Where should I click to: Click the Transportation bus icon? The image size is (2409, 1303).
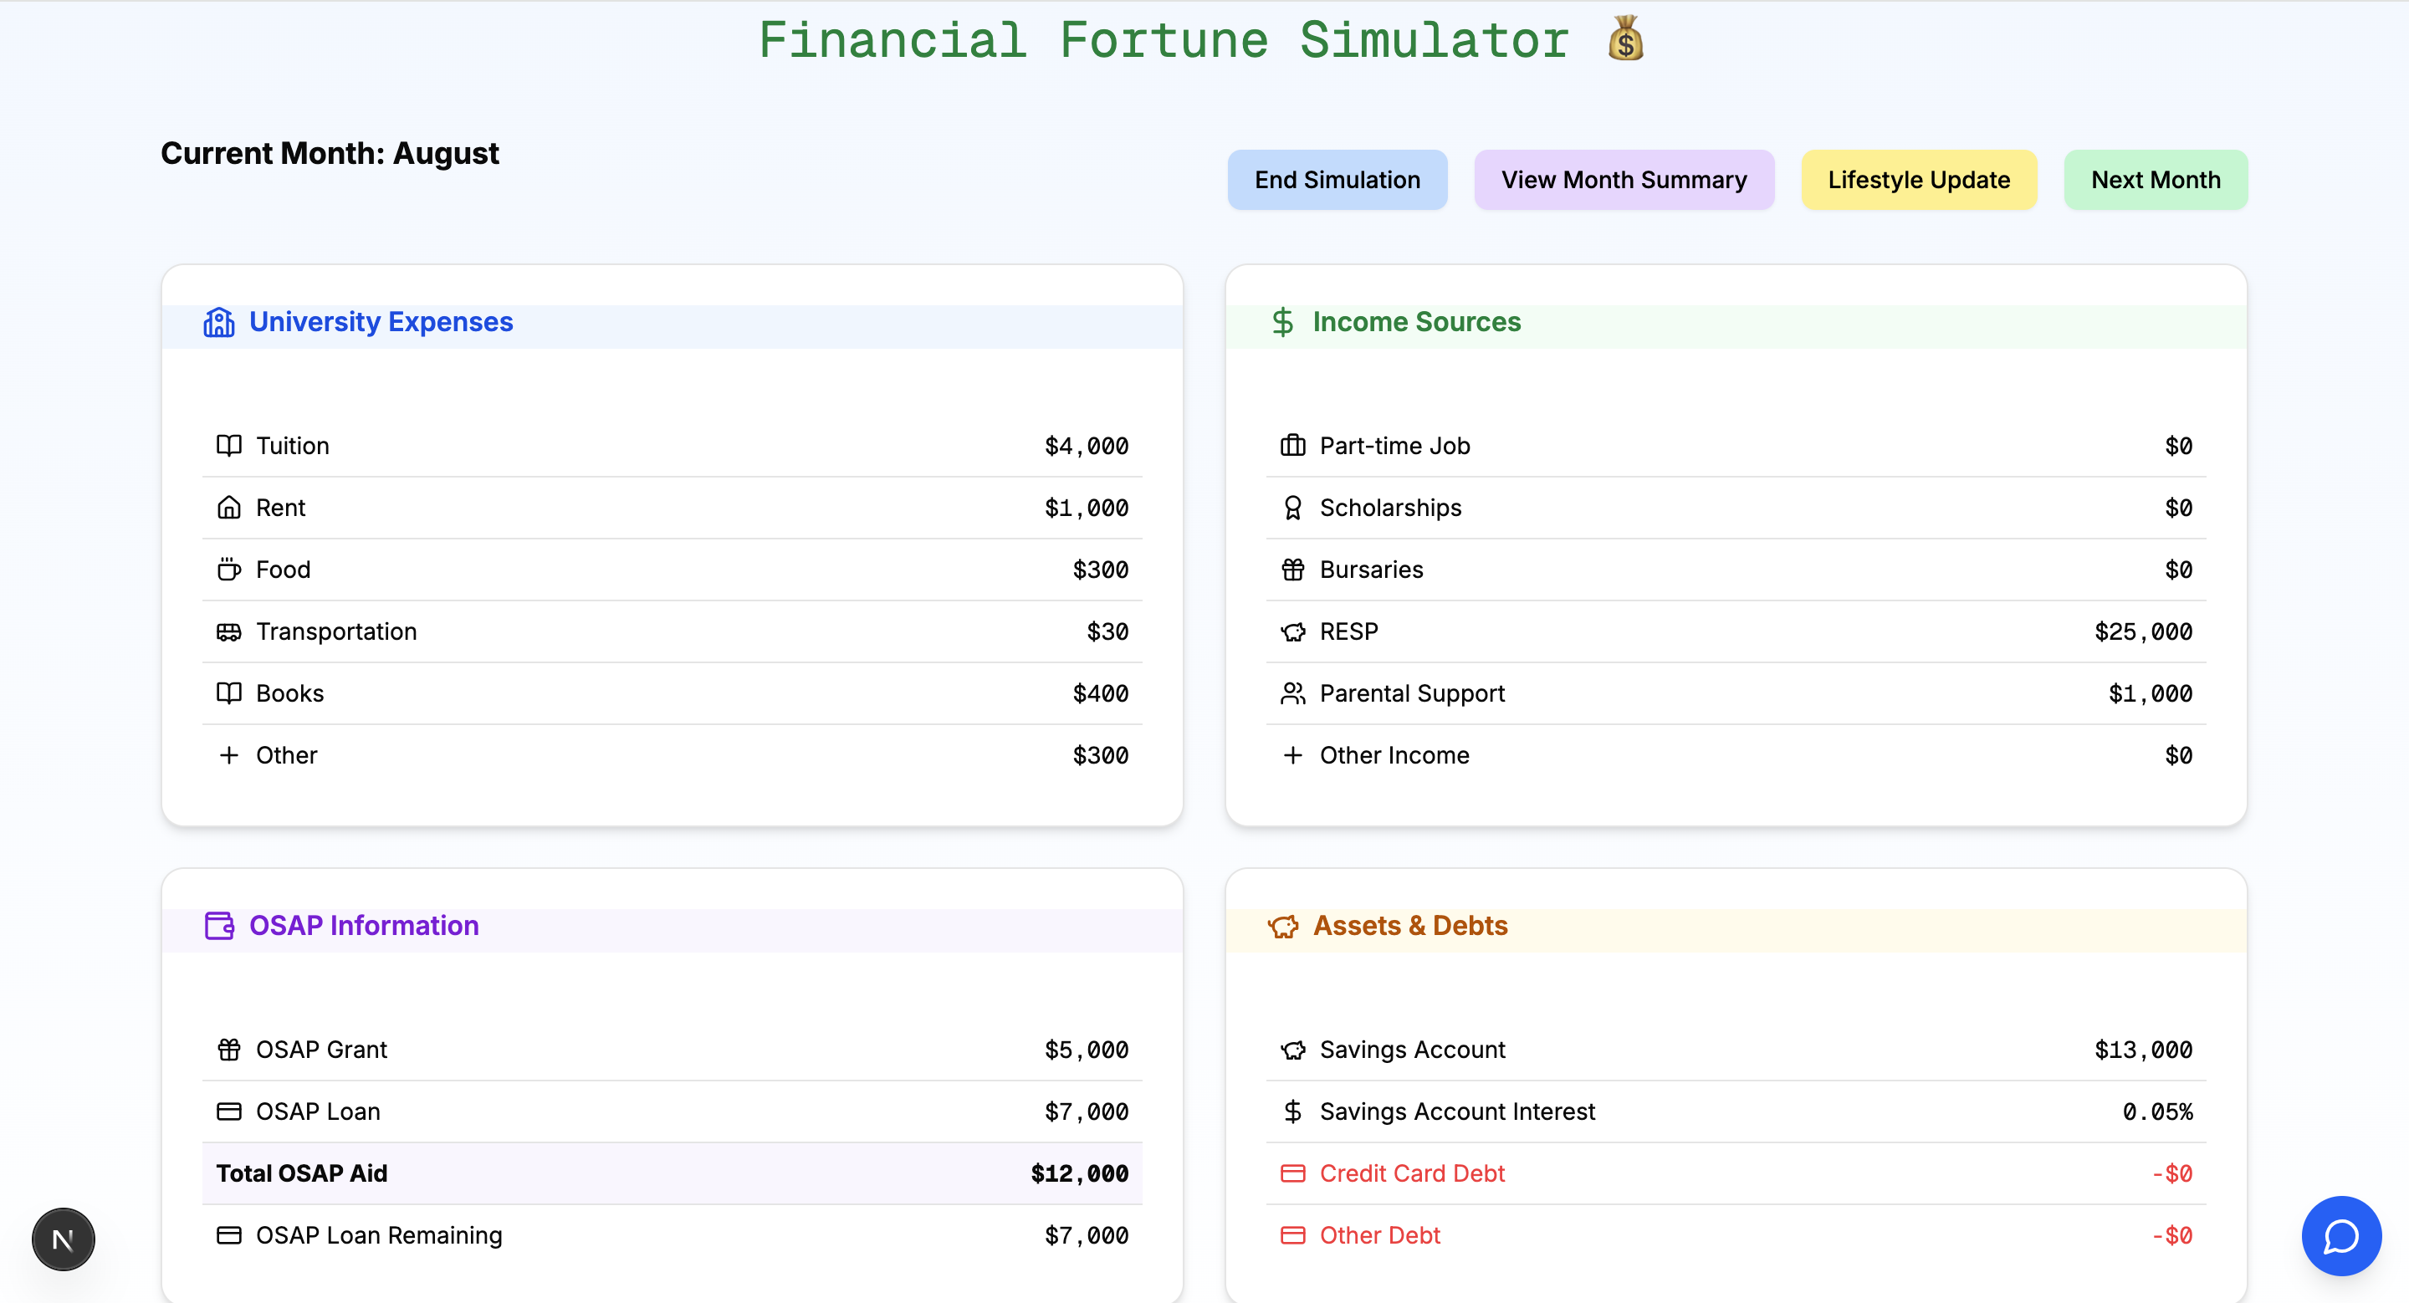pos(228,632)
